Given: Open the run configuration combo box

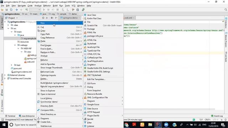Looking at the screenshot, I should pyautogui.click(x=35, y=10).
